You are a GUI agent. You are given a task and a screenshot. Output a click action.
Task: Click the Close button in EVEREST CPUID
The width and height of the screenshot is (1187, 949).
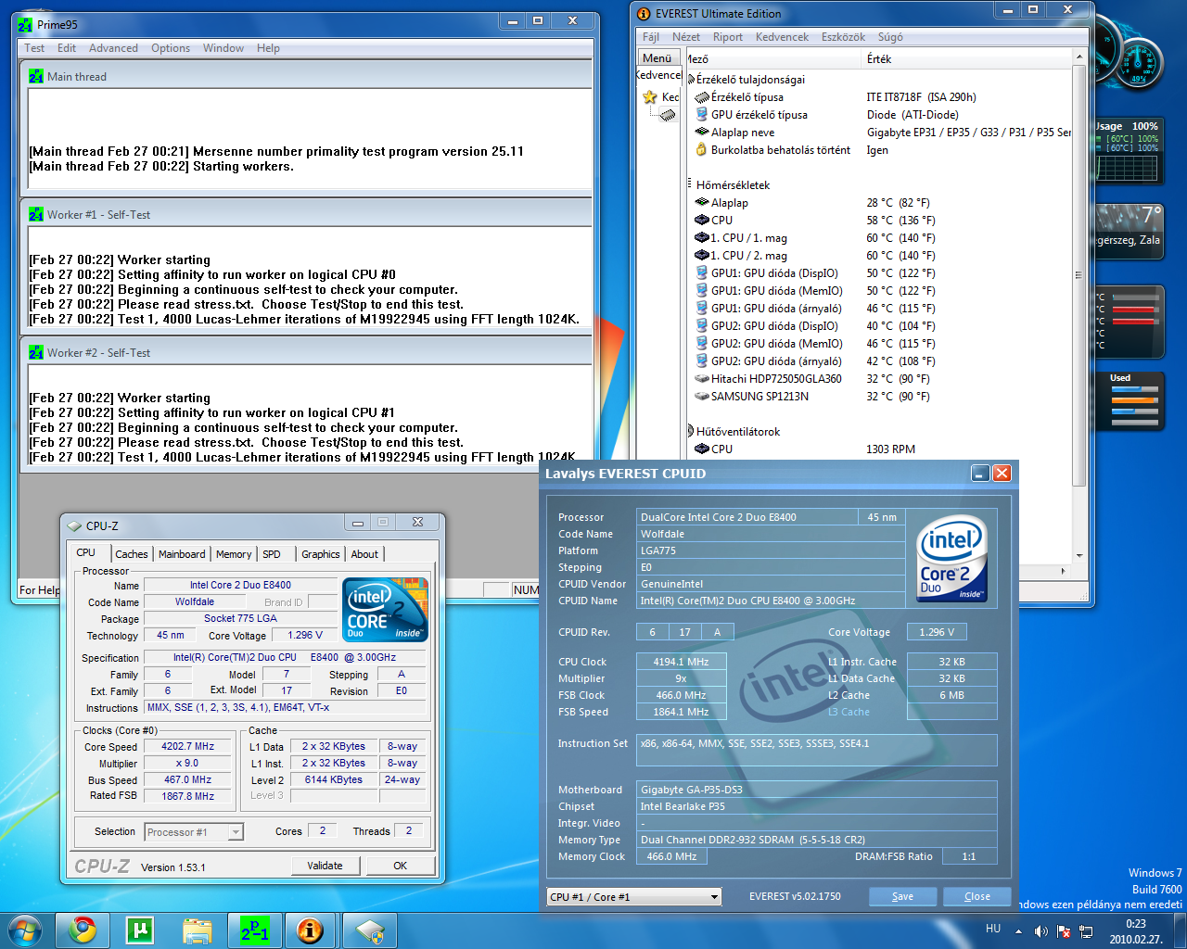pyautogui.click(x=977, y=896)
